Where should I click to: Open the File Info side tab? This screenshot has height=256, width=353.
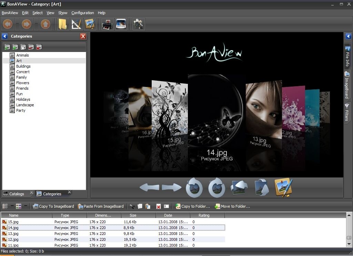347,57
